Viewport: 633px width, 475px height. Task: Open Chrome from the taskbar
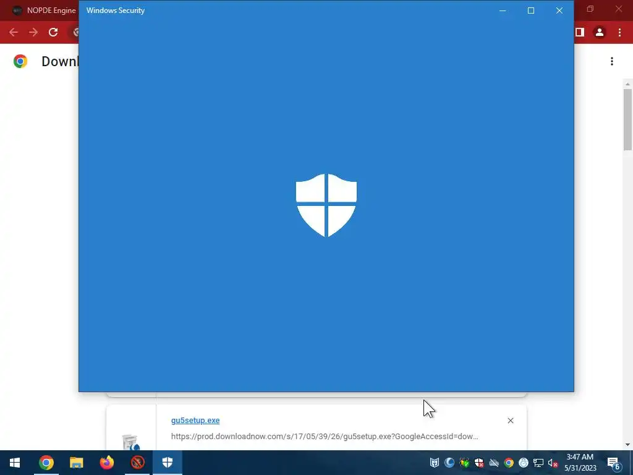(x=46, y=463)
